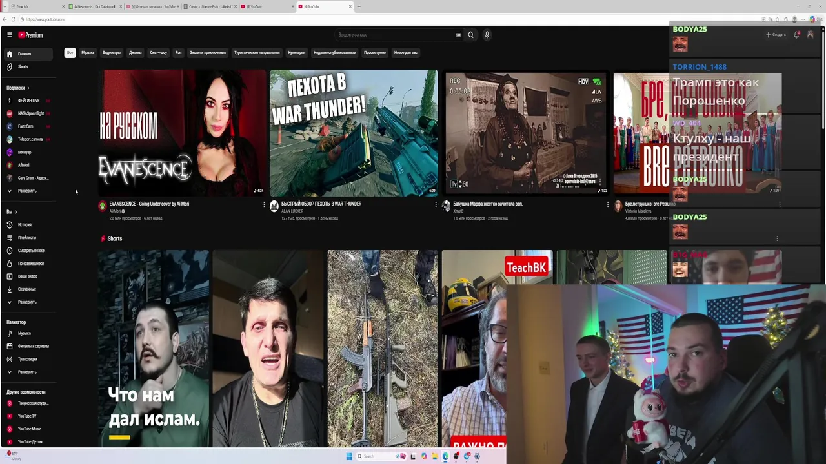Select the Кулинария filter chip
The width and height of the screenshot is (826, 464).
[x=296, y=53]
